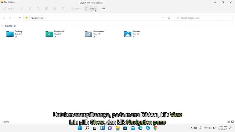
Task: Open taskbar Search magnifier
Action: (x=87, y=128)
